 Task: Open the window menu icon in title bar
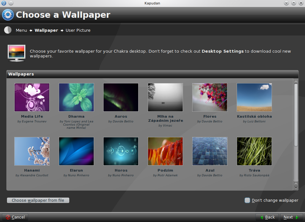(x=4, y=3)
